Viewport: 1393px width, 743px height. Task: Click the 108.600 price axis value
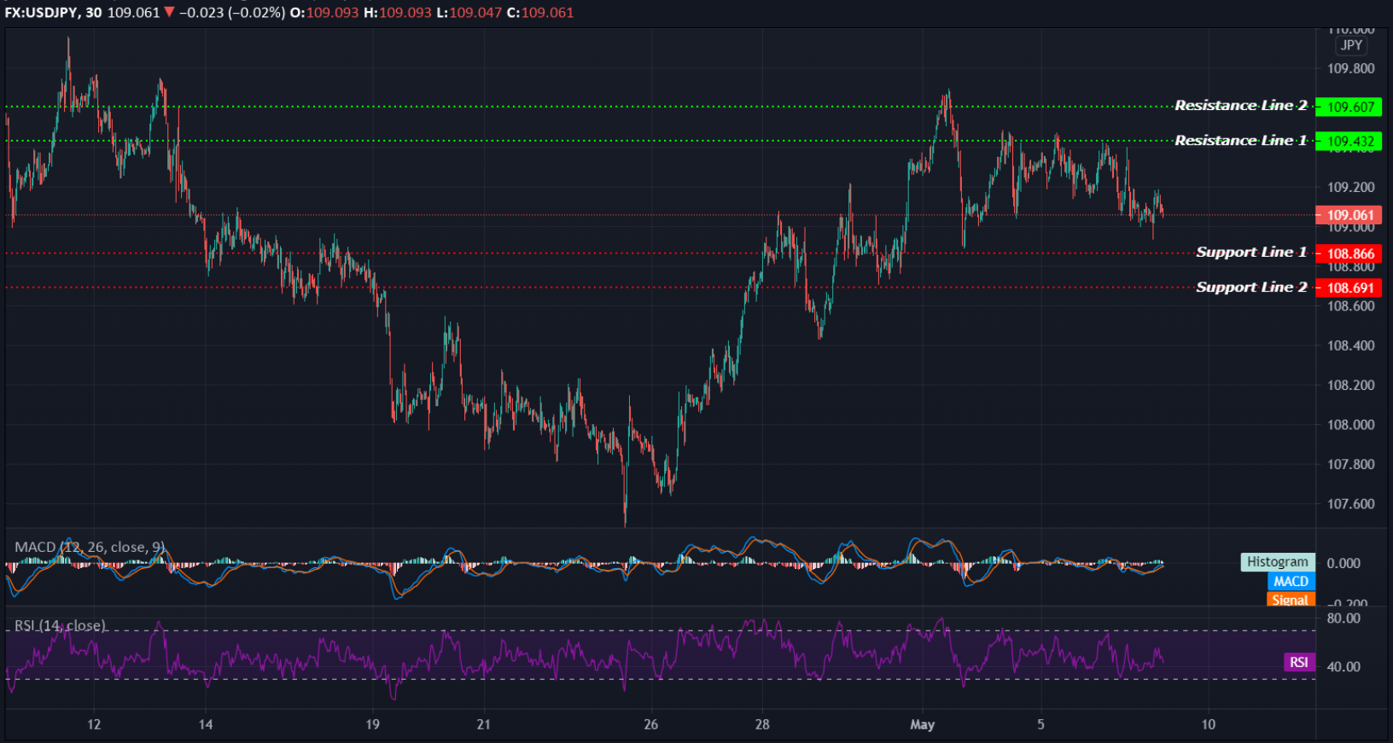point(1350,306)
